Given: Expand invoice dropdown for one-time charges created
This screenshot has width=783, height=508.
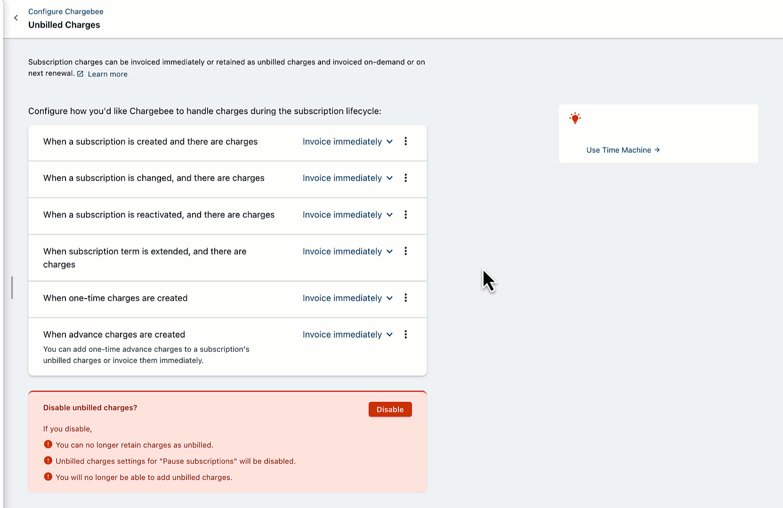Looking at the screenshot, I should [x=347, y=298].
